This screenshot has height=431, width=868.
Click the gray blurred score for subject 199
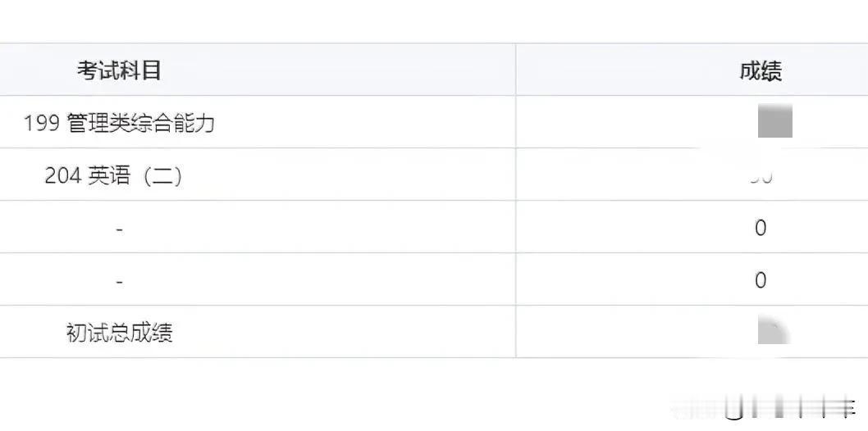pos(775,121)
